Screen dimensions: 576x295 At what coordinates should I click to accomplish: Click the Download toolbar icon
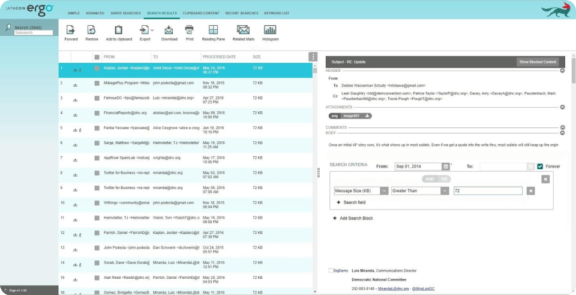click(169, 30)
